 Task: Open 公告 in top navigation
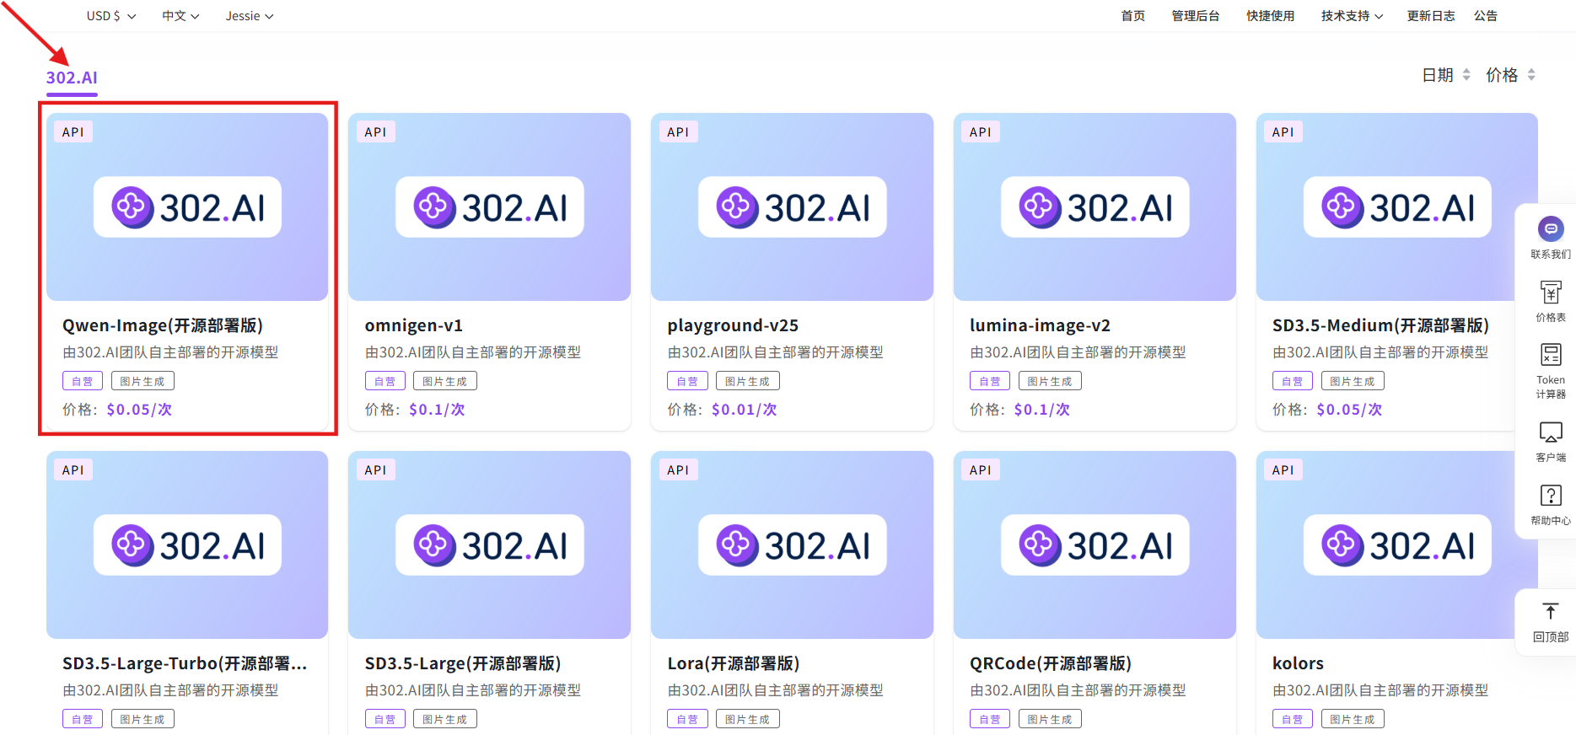1485,16
